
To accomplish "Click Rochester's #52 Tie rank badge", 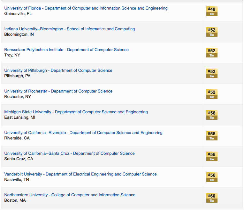I will [x=212, y=94].
